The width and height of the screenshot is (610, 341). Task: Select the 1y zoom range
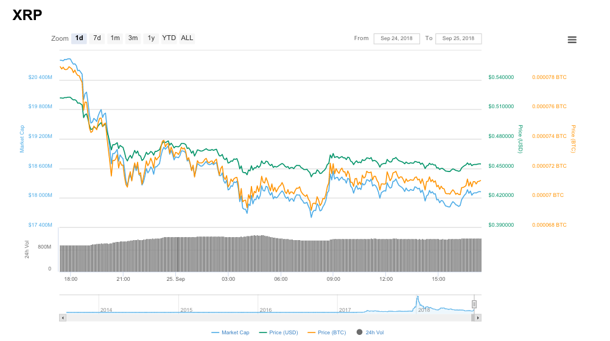[x=151, y=38]
